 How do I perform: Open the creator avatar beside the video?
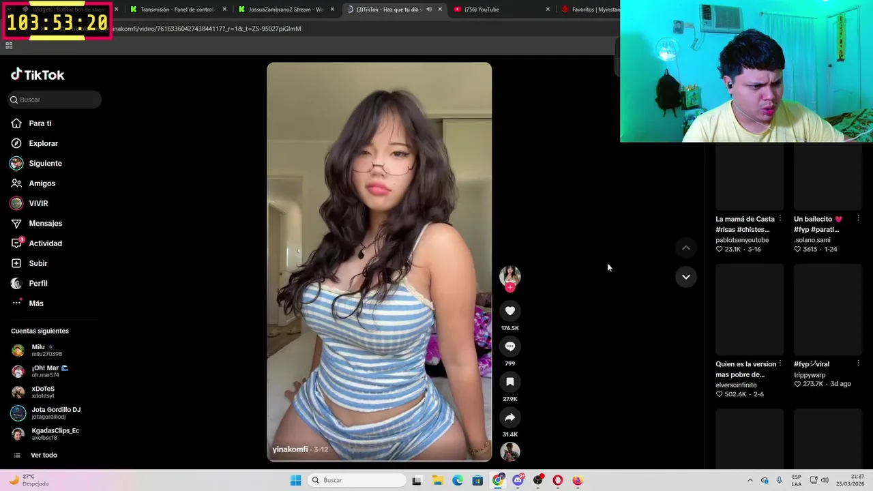(509, 275)
